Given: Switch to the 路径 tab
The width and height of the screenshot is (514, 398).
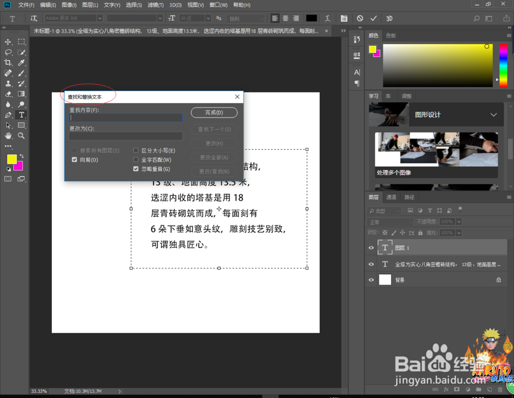Looking at the screenshot, I should pos(409,197).
